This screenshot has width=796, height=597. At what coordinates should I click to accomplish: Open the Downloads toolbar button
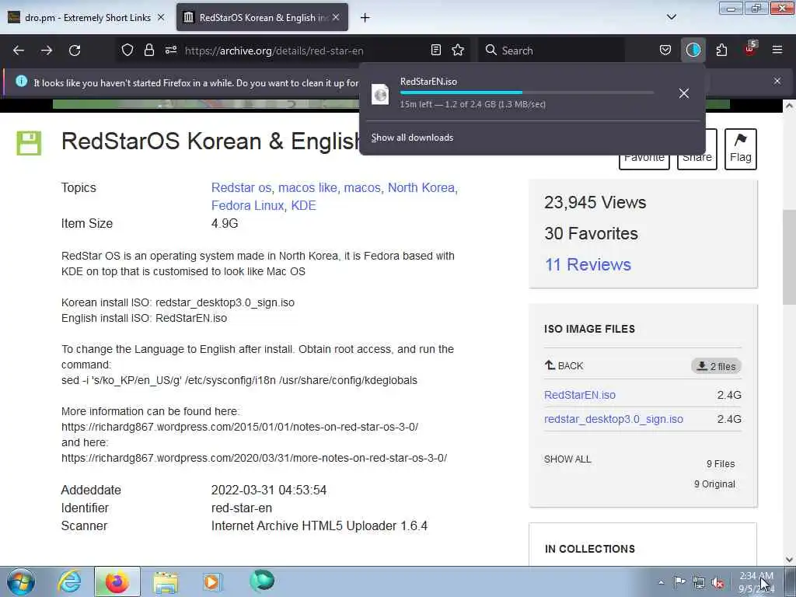coord(693,51)
